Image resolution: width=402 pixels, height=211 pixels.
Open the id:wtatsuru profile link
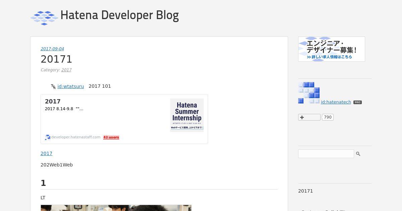tap(71, 86)
